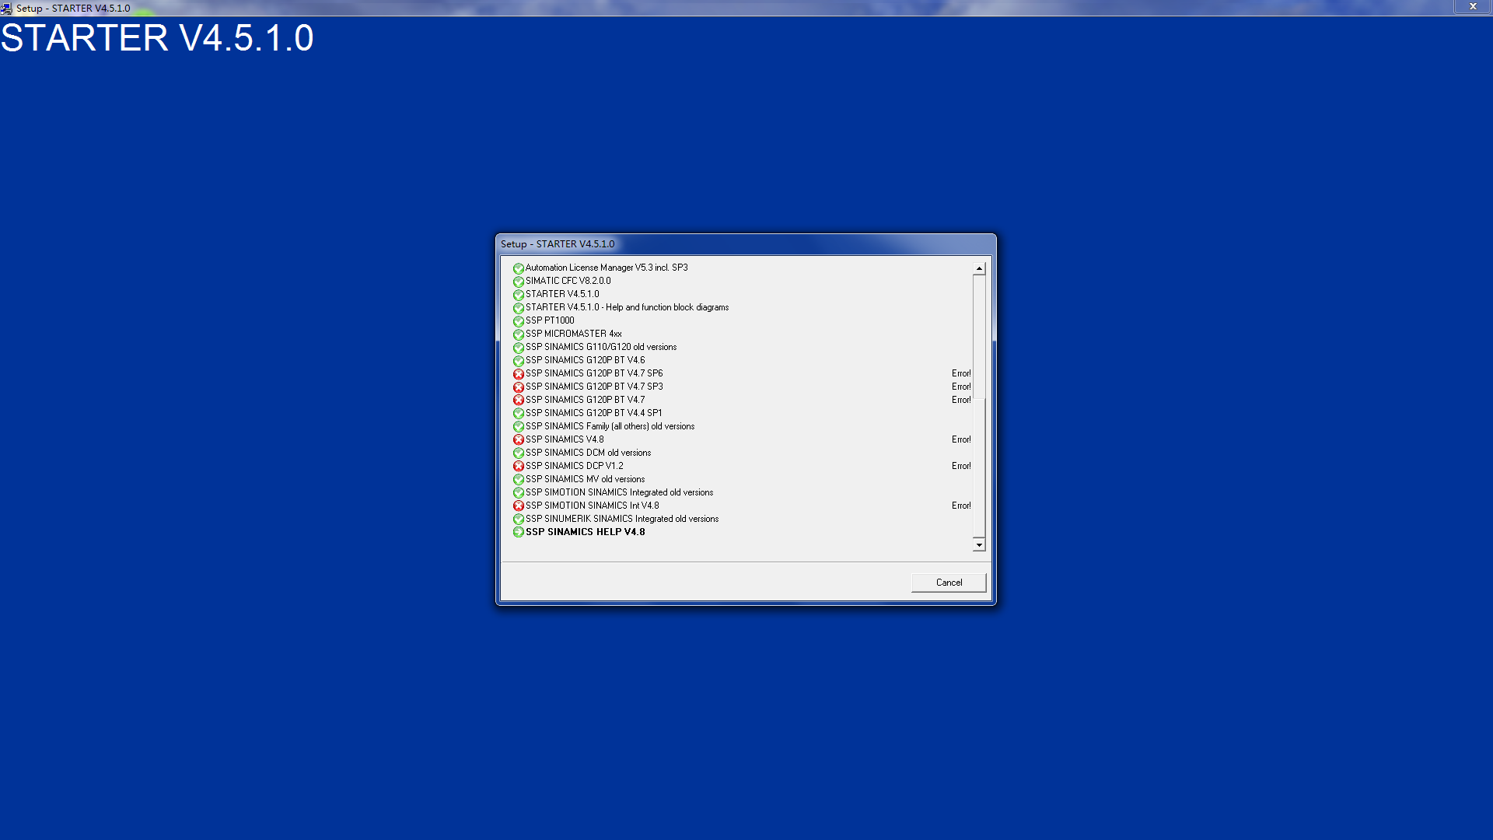The height and width of the screenshot is (840, 1493).
Task: Click the vertical scrollbar thumb
Action: tap(979, 467)
